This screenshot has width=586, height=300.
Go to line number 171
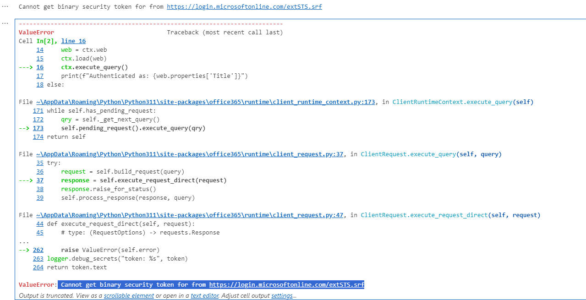pyautogui.click(x=38, y=111)
